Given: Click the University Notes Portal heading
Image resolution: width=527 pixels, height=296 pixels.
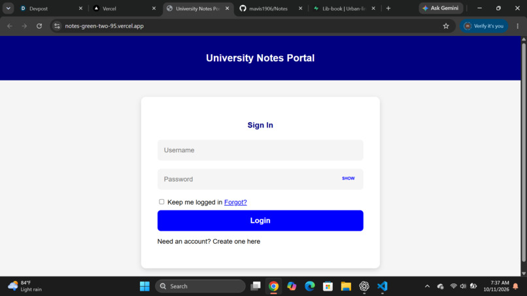Looking at the screenshot, I should pos(260,58).
